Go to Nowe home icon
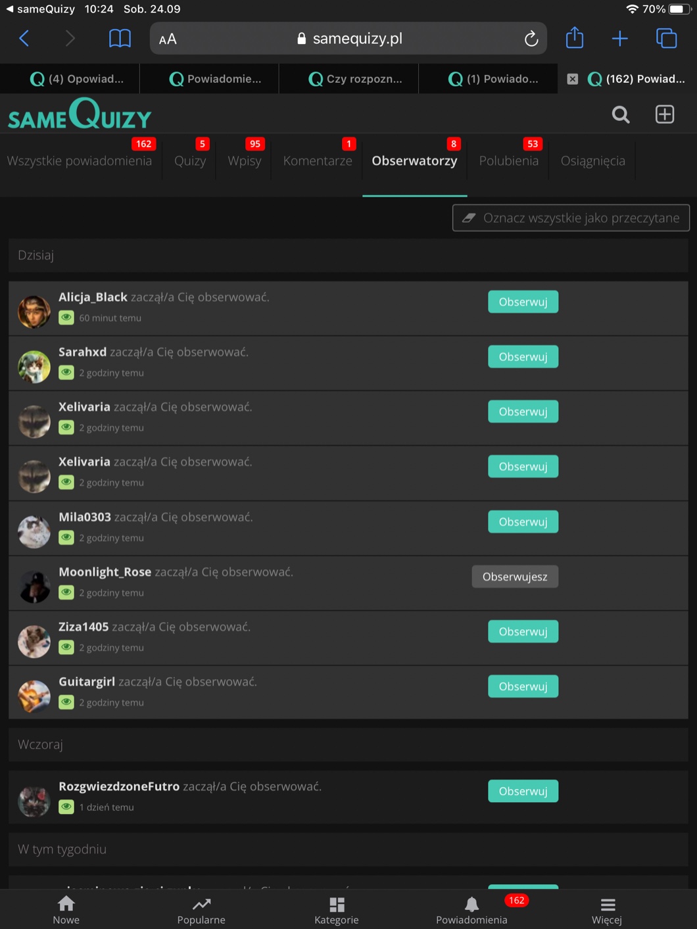The image size is (697, 929). [66, 910]
